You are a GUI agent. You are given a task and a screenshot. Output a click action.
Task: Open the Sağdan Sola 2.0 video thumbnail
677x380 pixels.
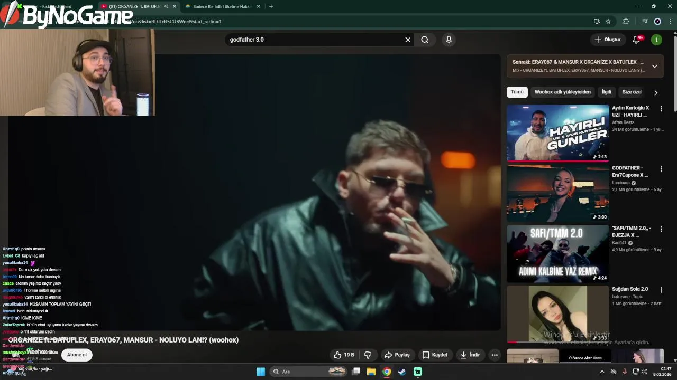557,314
